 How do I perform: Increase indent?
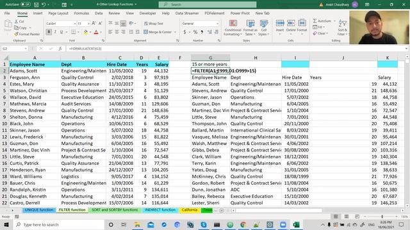click(x=138, y=32)
